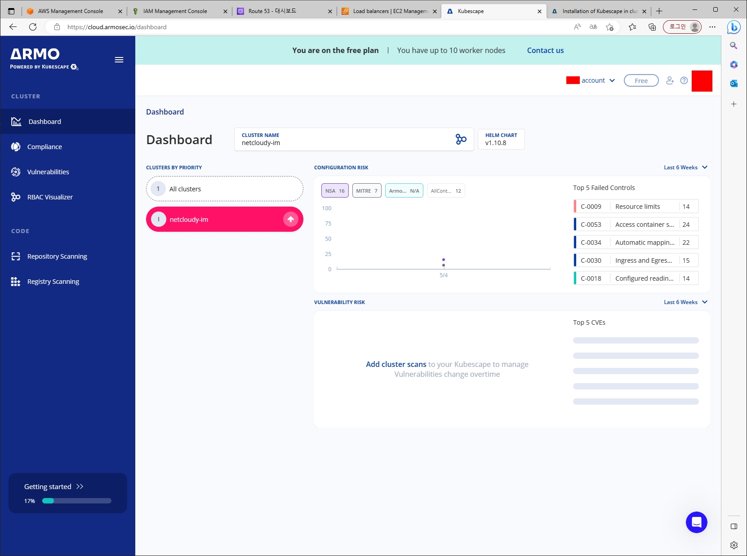Click the purple data point on chart
Image resolution: width=747 pixels, height=556 pixels.
coord(444,260)
